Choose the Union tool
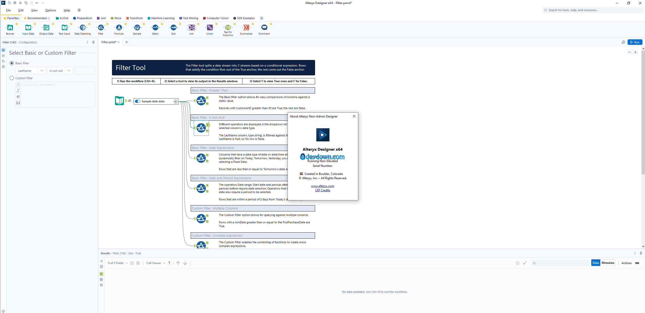 pyautogui.click(x=210, y=28)
